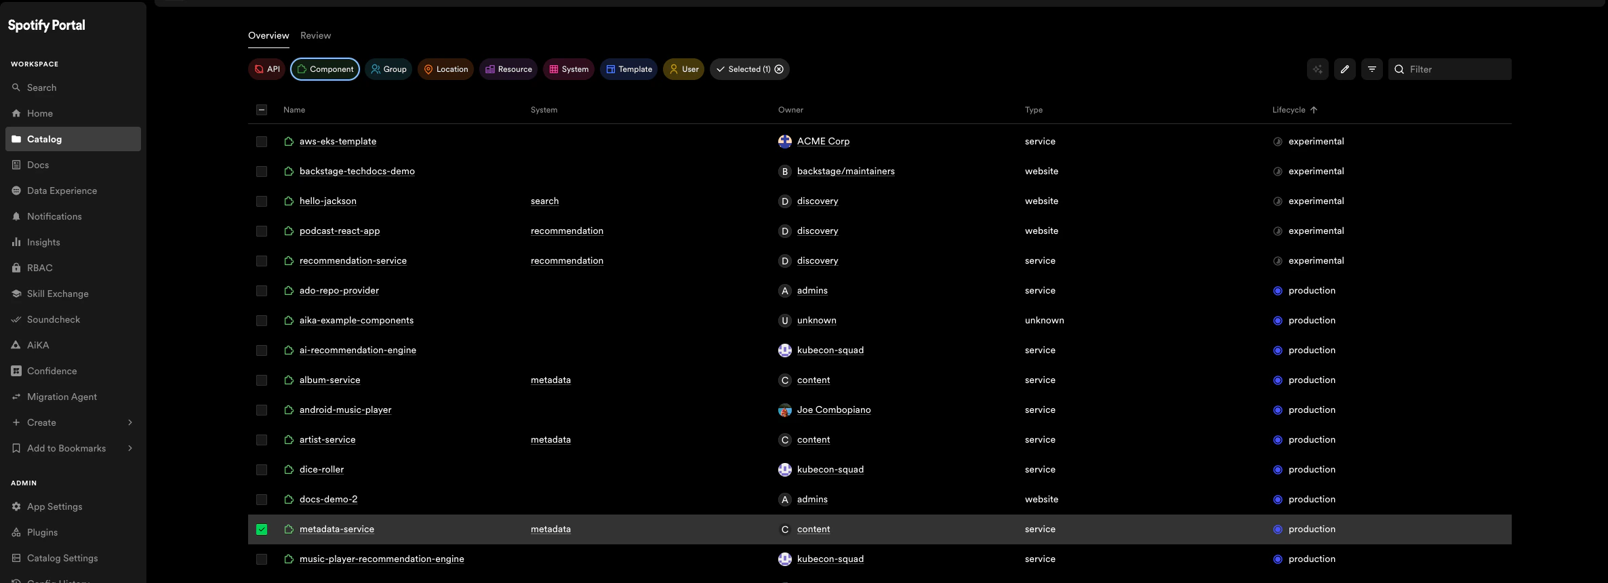
Task: Click ACME Corp owner avatar
Action: point(785,141)
